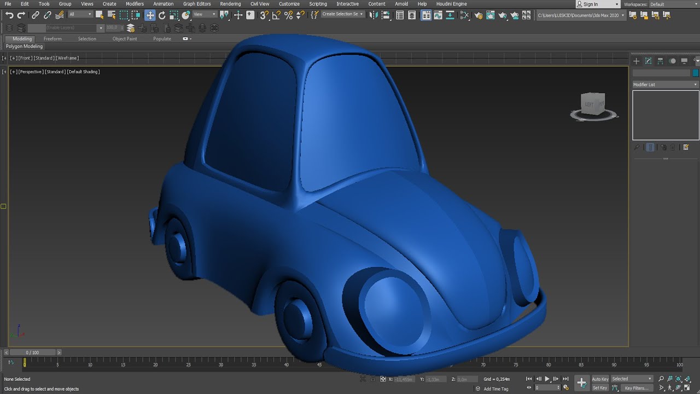Toggle Percent Snap
Image resolution: width=700 pixels, height=394 pixels.
tap(289, 15)
